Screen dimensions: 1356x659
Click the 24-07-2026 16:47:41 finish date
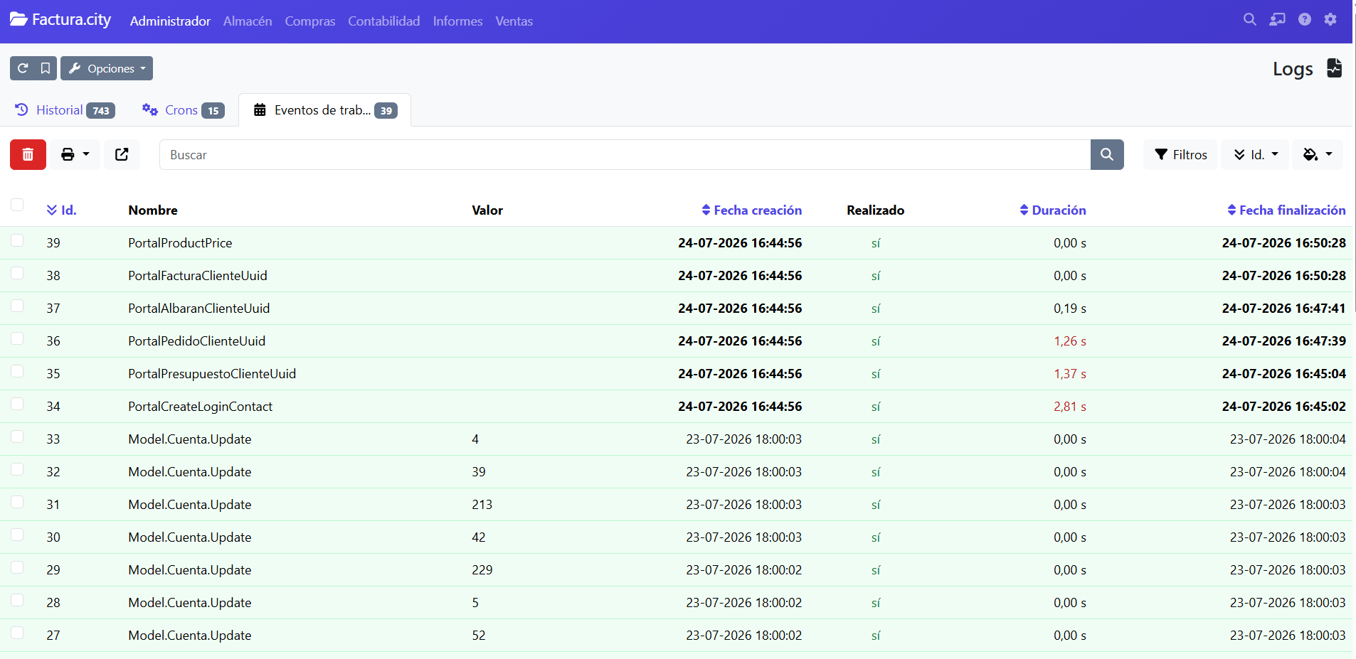(1283, 309)
